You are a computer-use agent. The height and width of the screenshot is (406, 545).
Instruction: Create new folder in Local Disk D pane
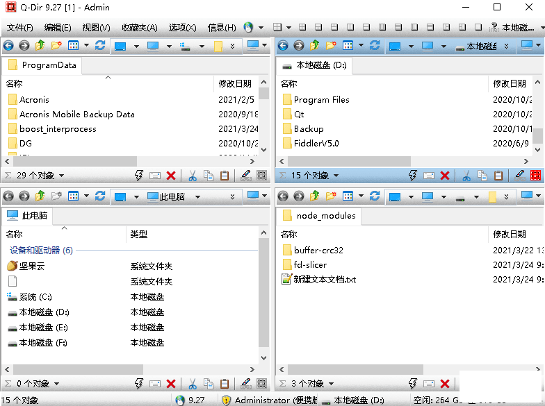coord(331,46)
